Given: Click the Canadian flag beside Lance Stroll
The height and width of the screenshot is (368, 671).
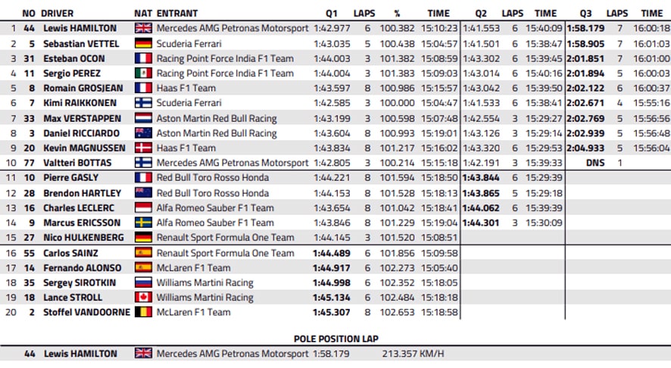Looking at the screenshot, I should click(x=143, y=298).
